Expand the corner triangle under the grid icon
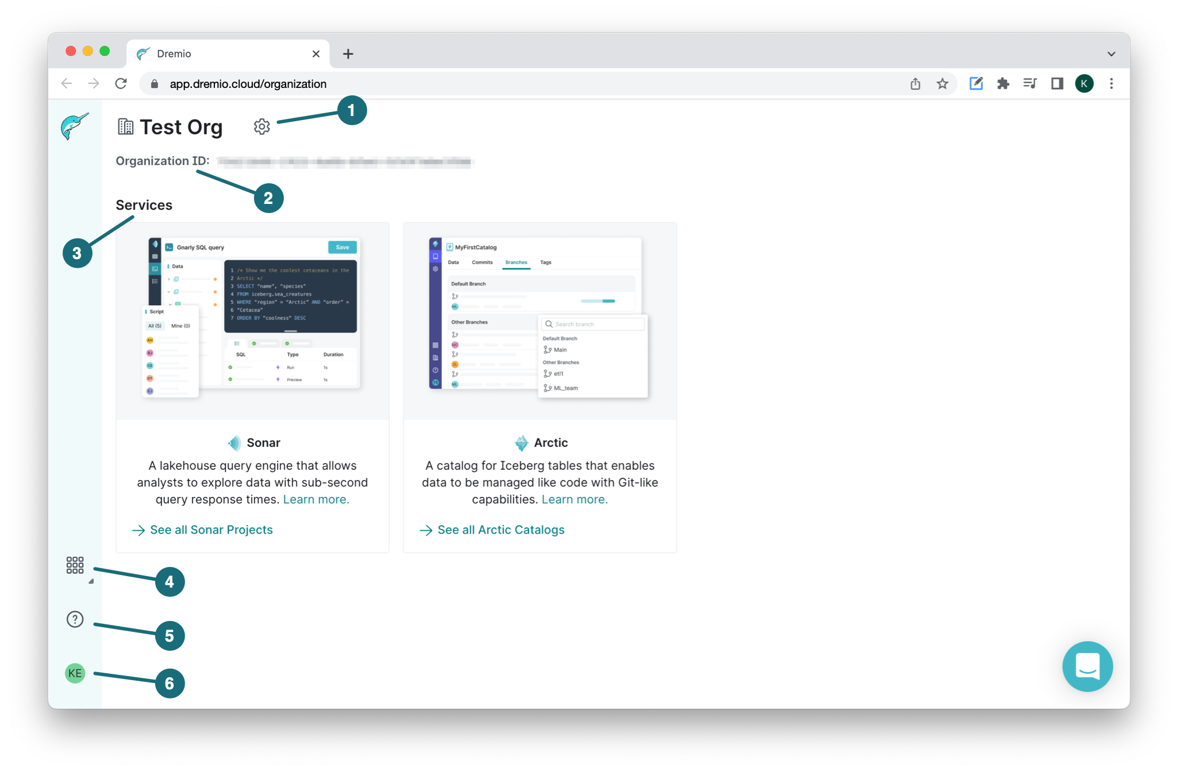1178x772 pixels. click(x=90, y=581)
